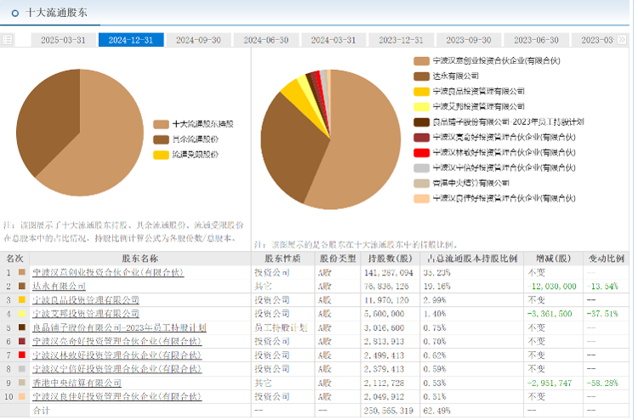Switch to the 2024-09-30 date tab
Viewport: 638px width, 420px height.
coord(198,40)
